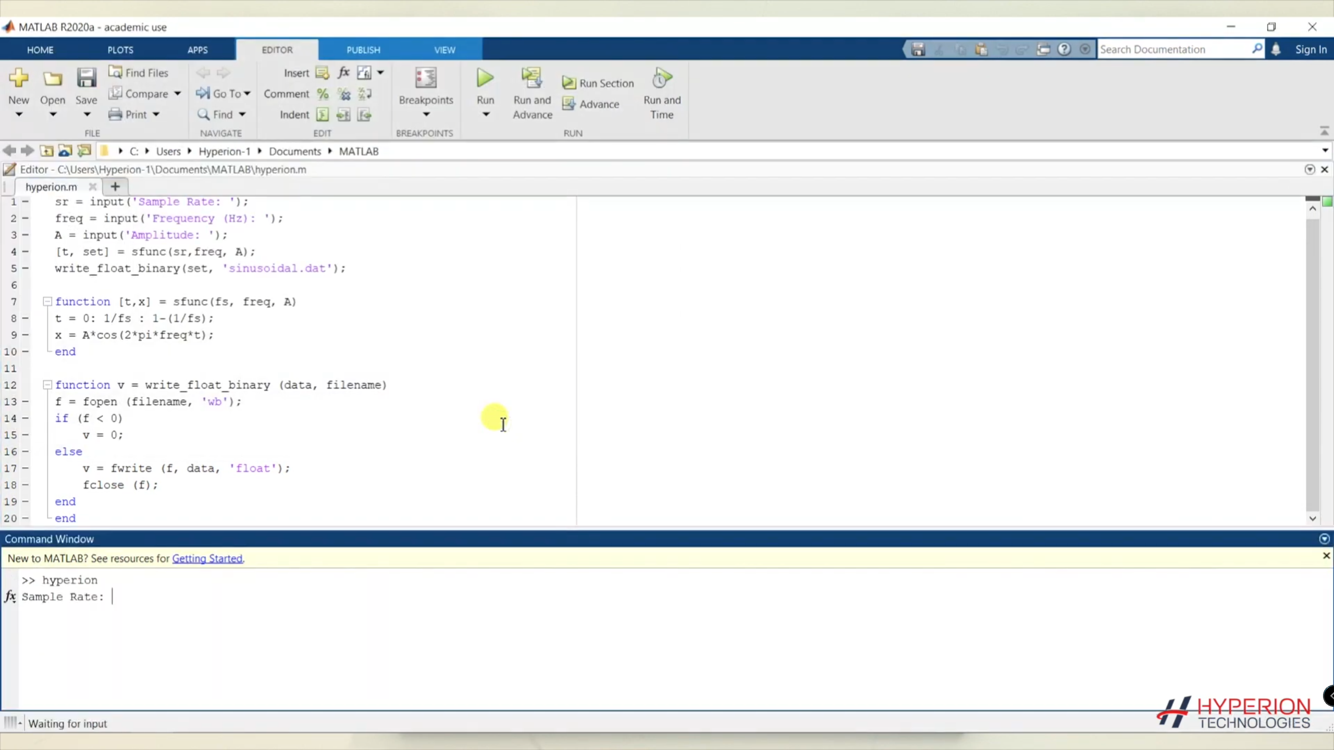Screen dimensions: 1334x750
Task: Switch to the VIEW tab
Action: pos(444,50)
